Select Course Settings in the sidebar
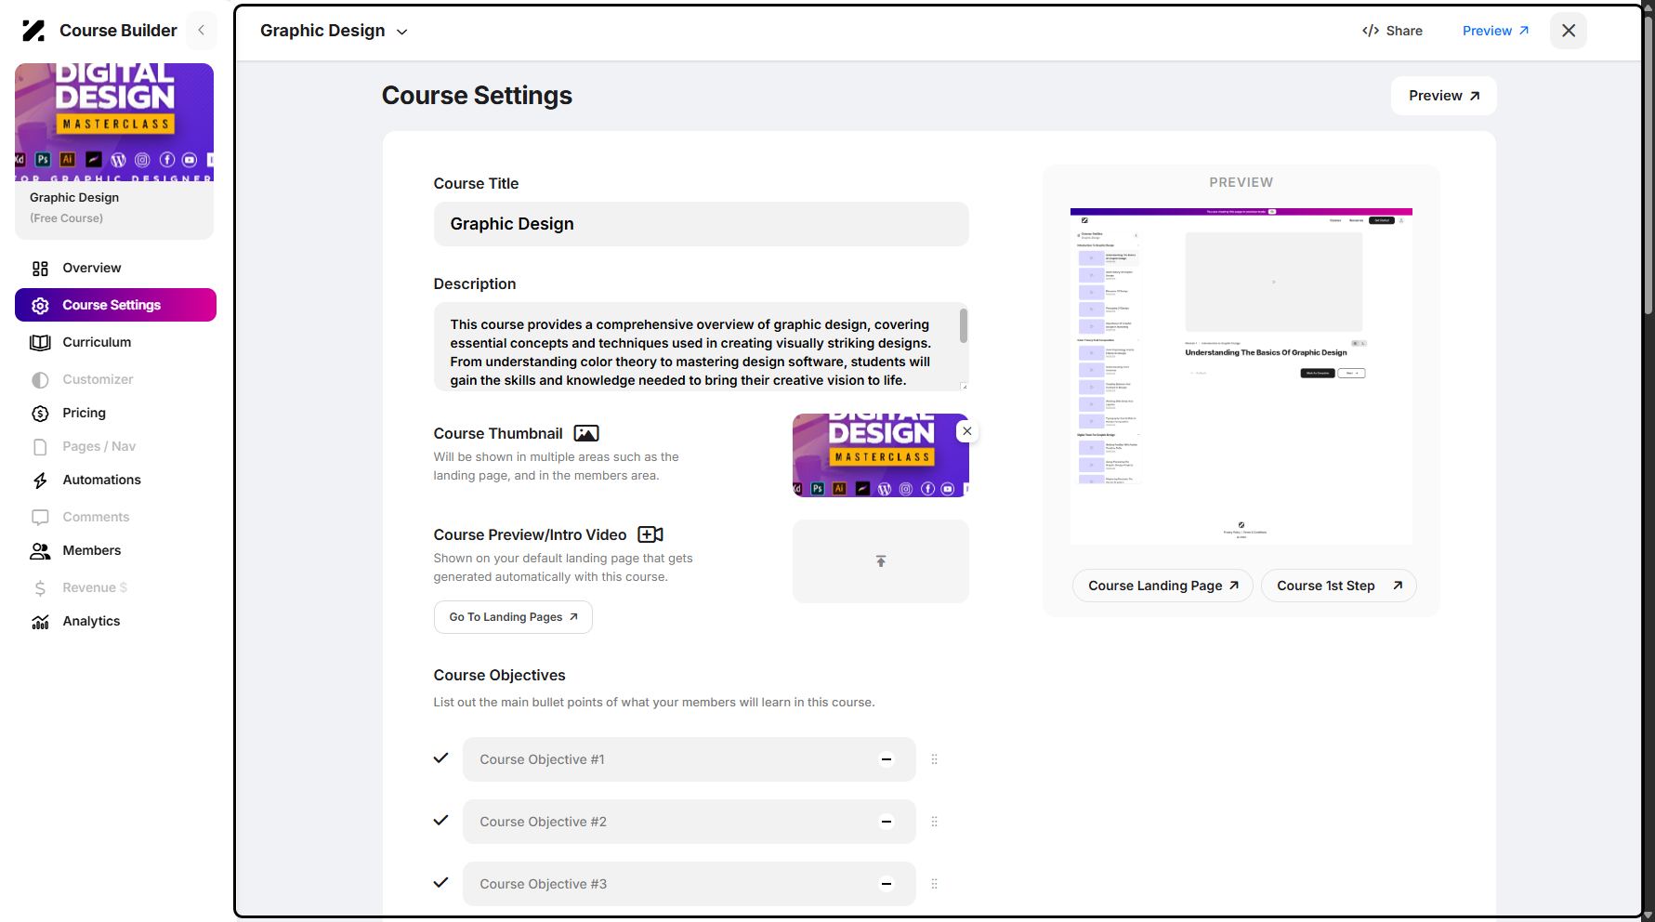The width and height of the screenshot is (1655, 922). point(115,305)
